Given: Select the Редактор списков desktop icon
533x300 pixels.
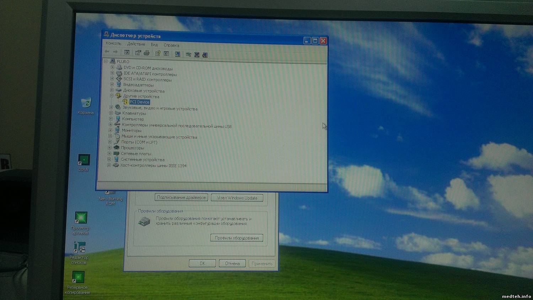Looking at the screenshot, I should coord(80,247).
